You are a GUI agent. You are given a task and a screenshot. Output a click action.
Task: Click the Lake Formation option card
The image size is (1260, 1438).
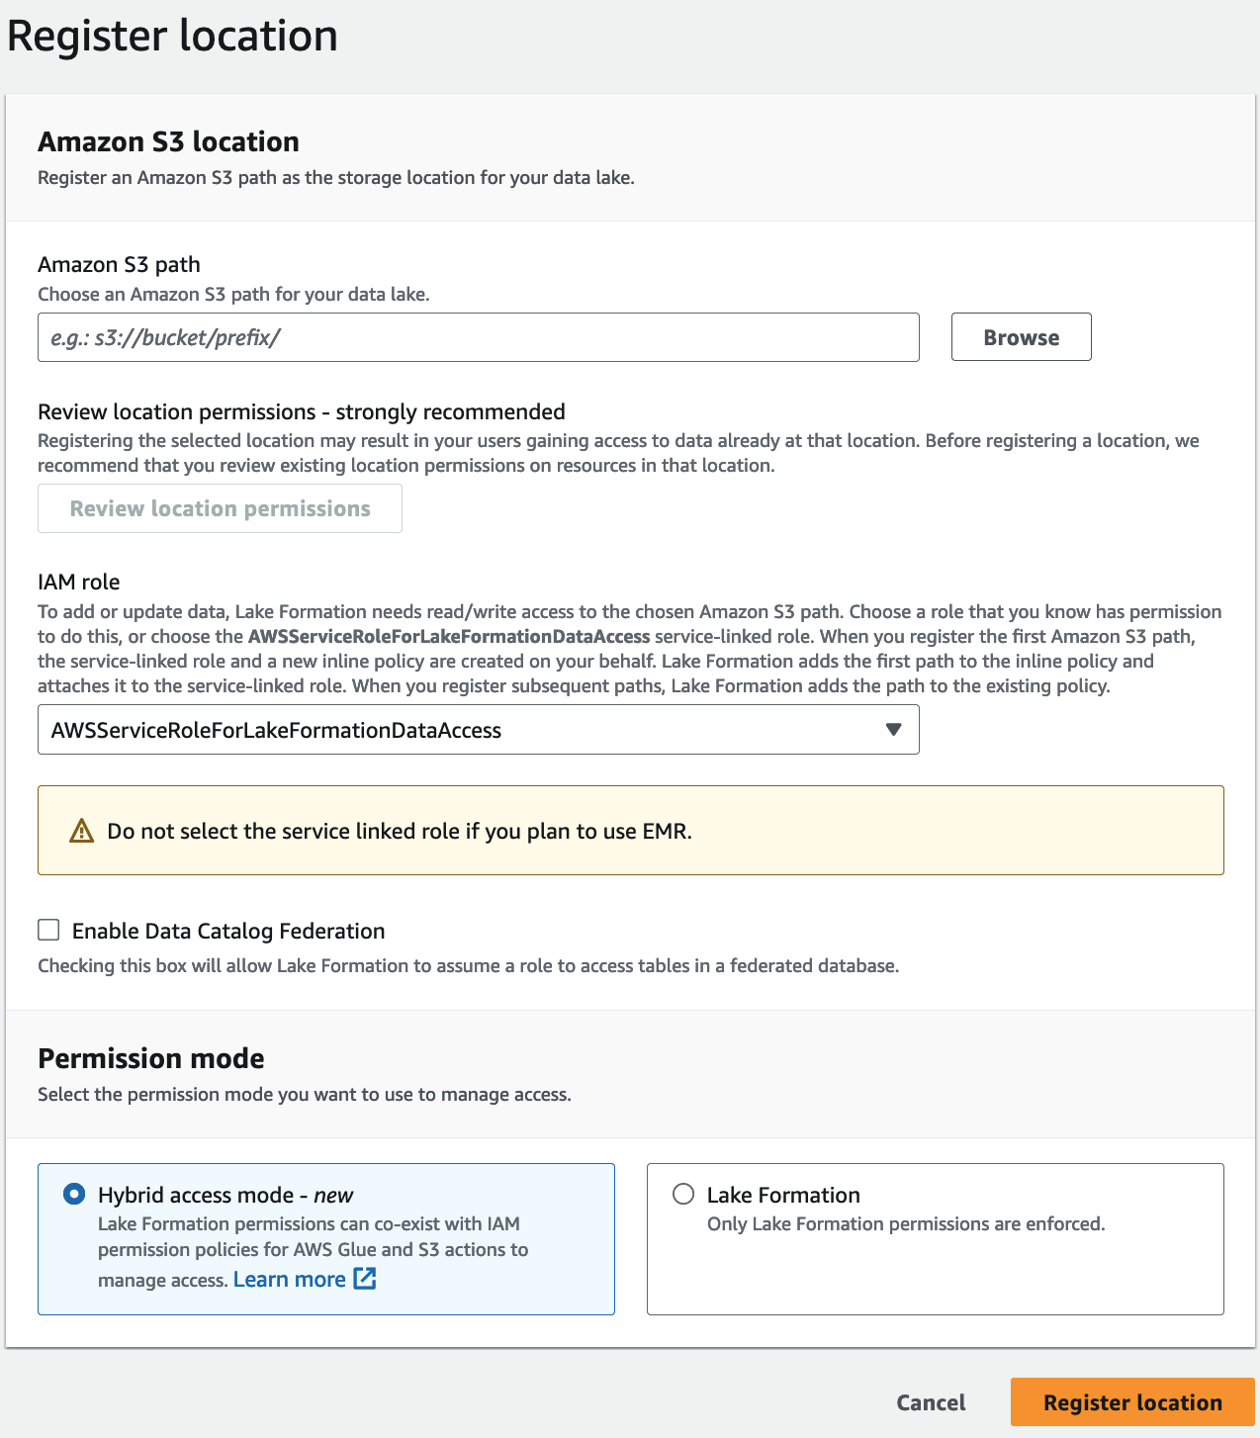[x=935, y=1238]
